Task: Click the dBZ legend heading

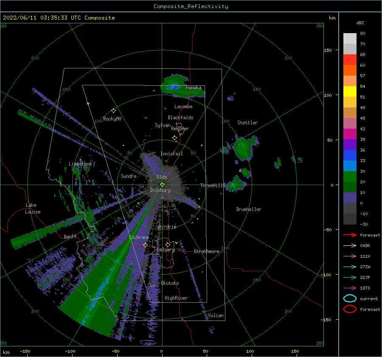Action: click(x=360, y=22)
